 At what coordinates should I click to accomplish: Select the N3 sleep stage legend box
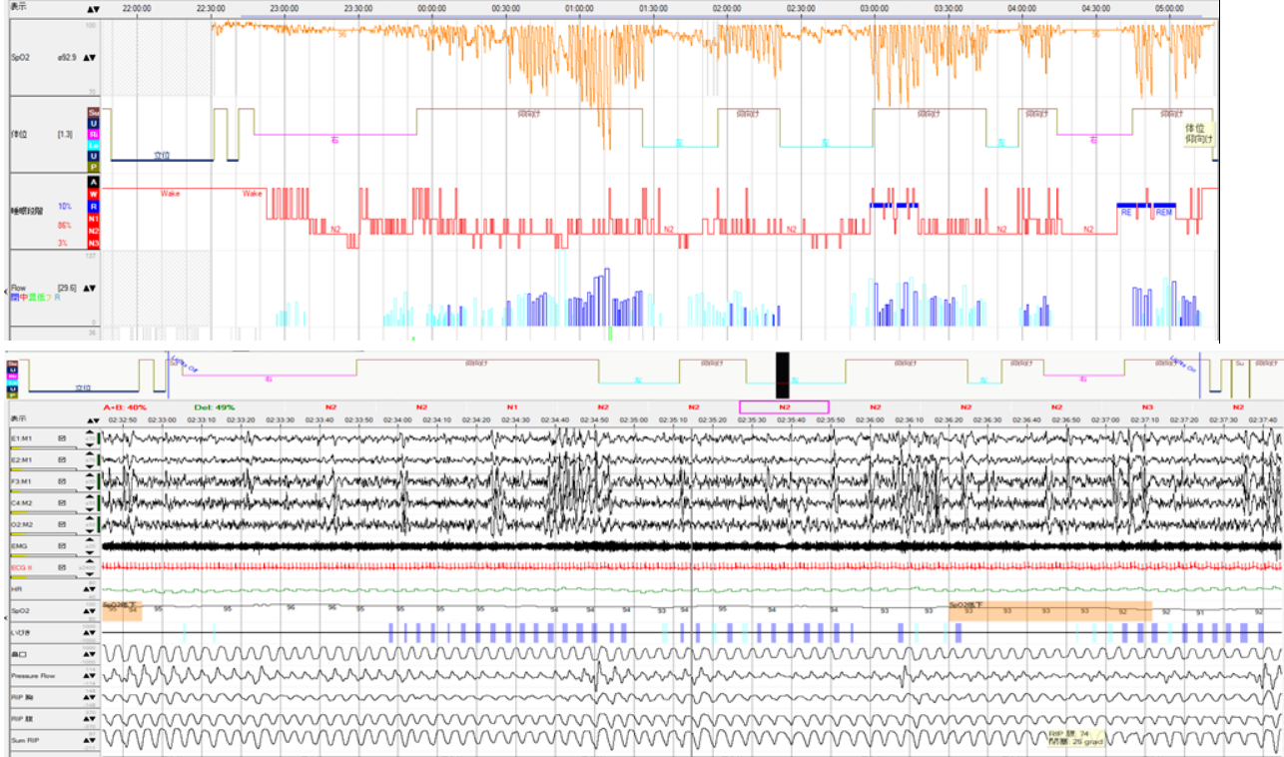[93, 243]
